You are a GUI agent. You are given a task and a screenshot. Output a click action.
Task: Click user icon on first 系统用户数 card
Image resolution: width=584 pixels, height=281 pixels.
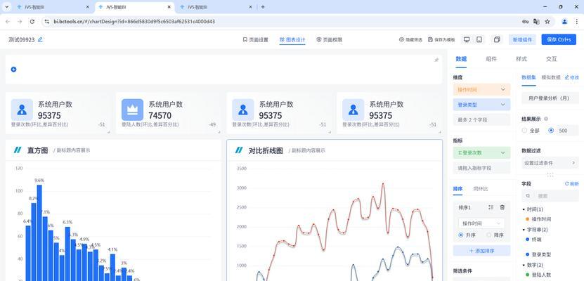(x=22, y=110)
